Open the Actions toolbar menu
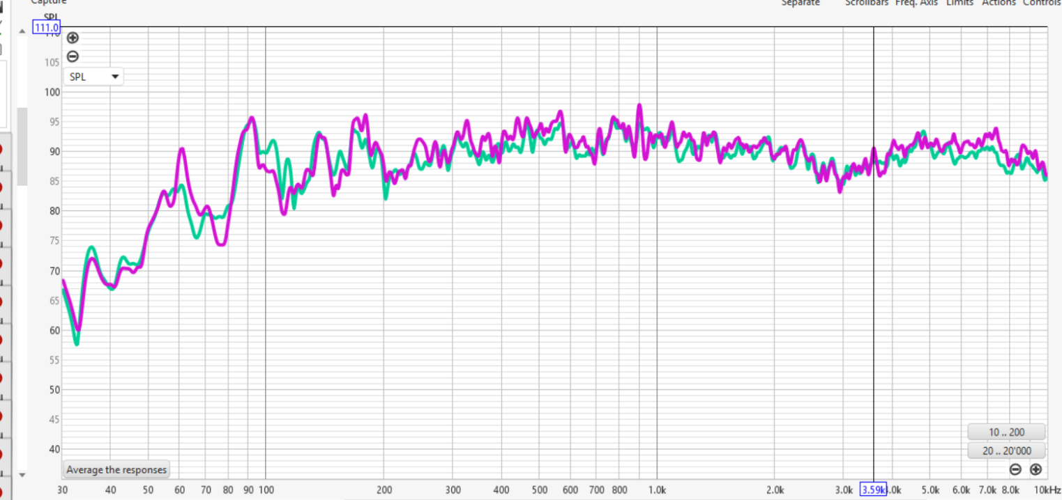Viewport: 1062px width, 500px height. tap(999, 3)
